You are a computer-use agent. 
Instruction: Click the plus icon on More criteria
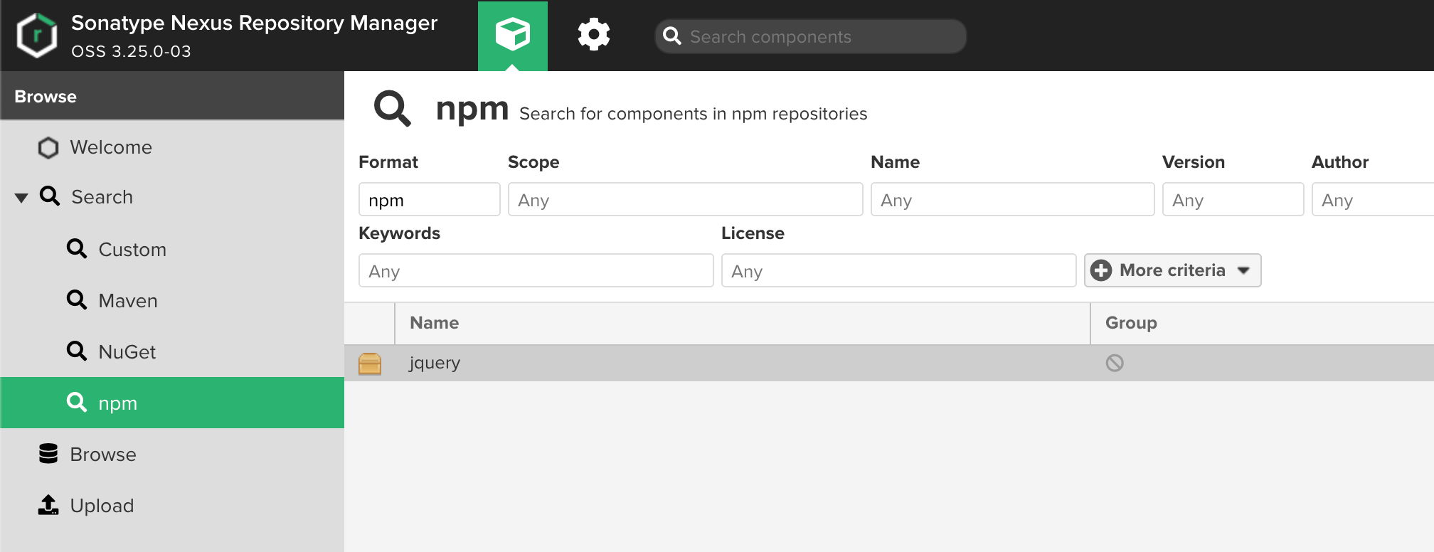(1101, 270)
